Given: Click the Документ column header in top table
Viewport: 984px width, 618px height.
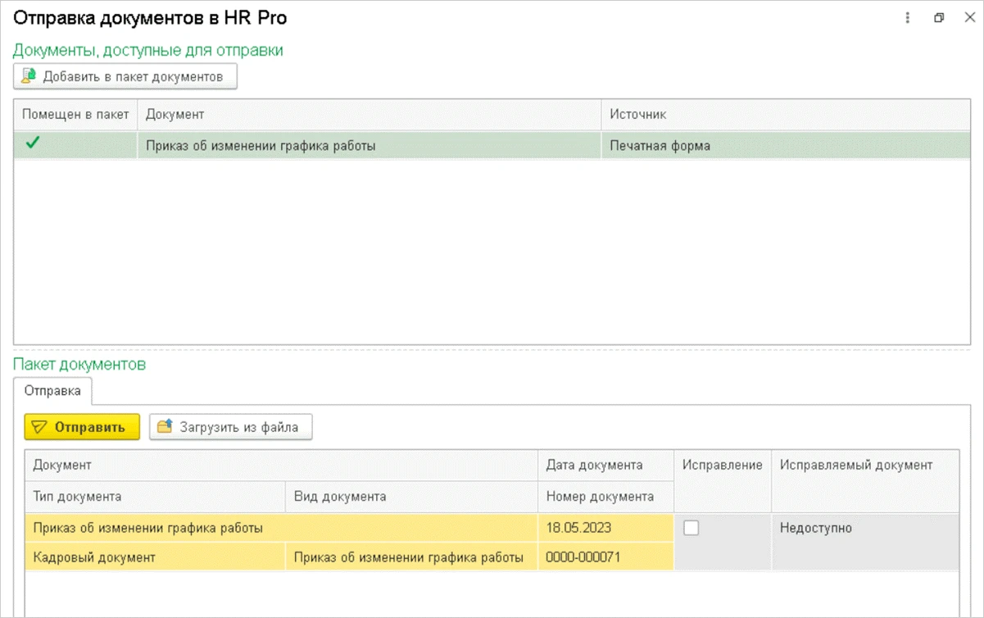Looking at the screenshot, I should 369,115.
